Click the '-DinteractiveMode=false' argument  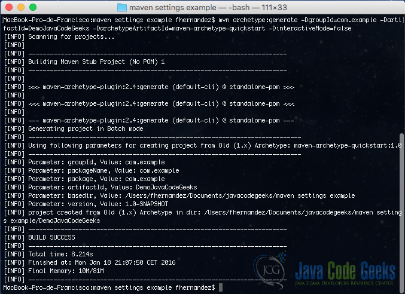coord(310,28)
